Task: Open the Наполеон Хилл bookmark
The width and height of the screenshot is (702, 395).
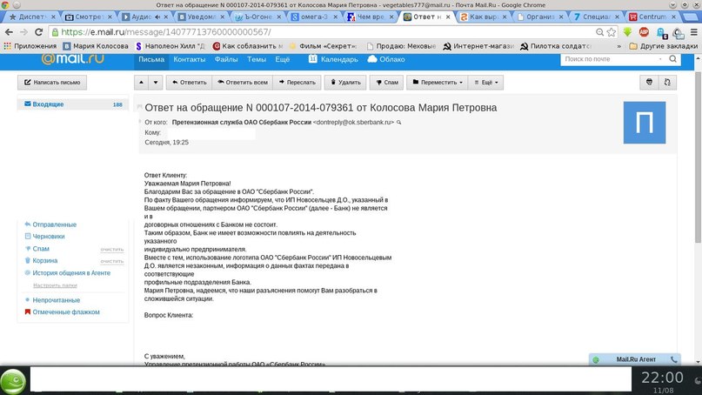Action: click(x=170, y=46)
